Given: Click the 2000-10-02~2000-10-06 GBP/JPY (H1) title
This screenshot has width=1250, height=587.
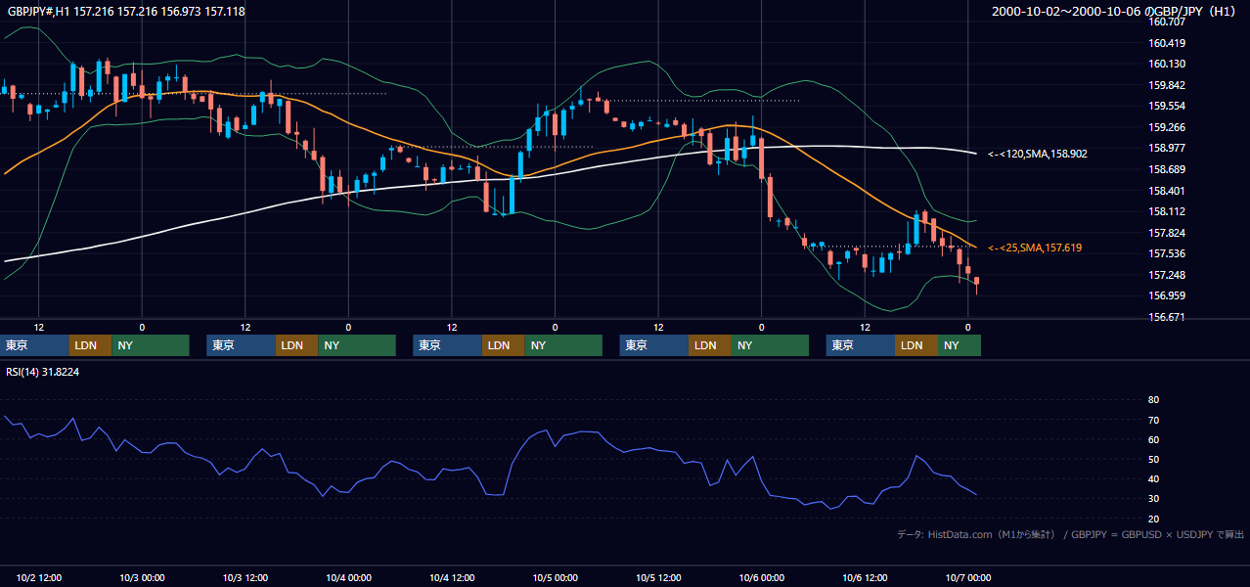Looking at the screenshot, I should (x=1115, y=11).
